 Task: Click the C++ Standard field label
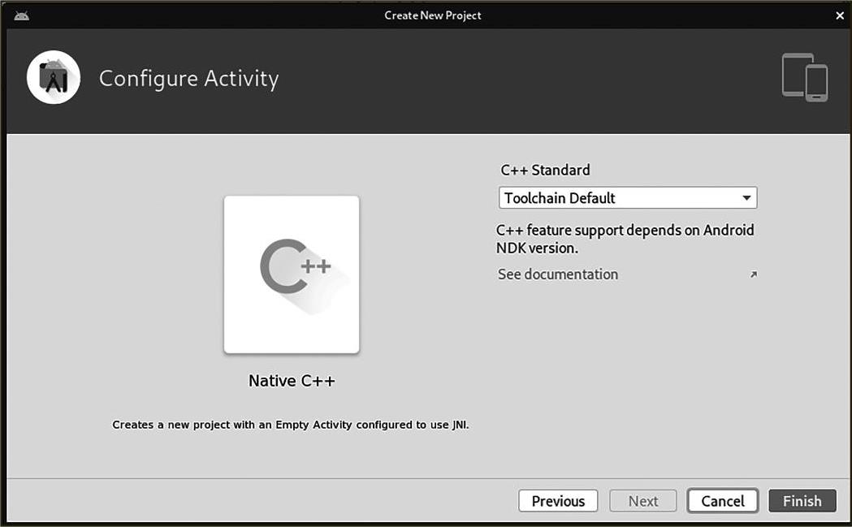tap(545, 171)
